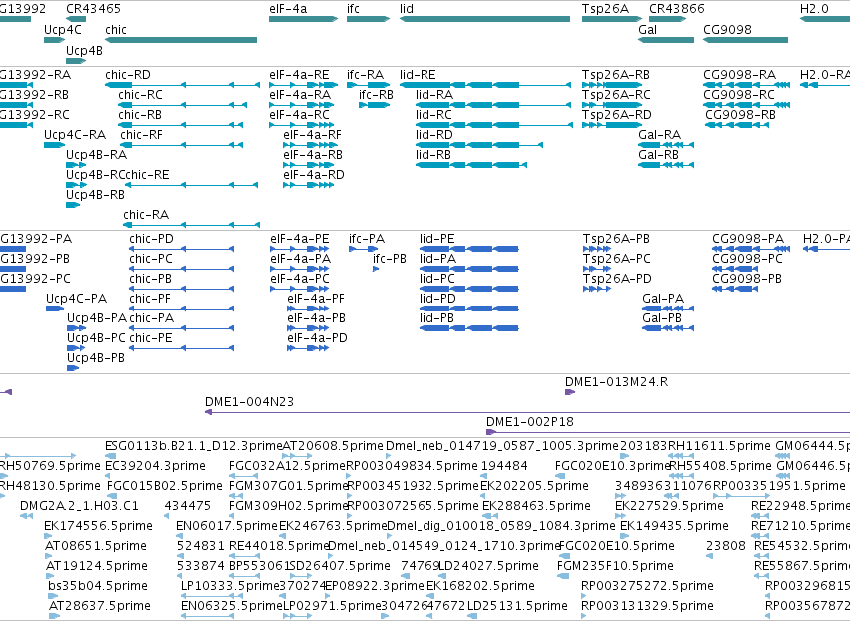Select the chic-PD protein feature
The image size is (850, 621).
181,249
